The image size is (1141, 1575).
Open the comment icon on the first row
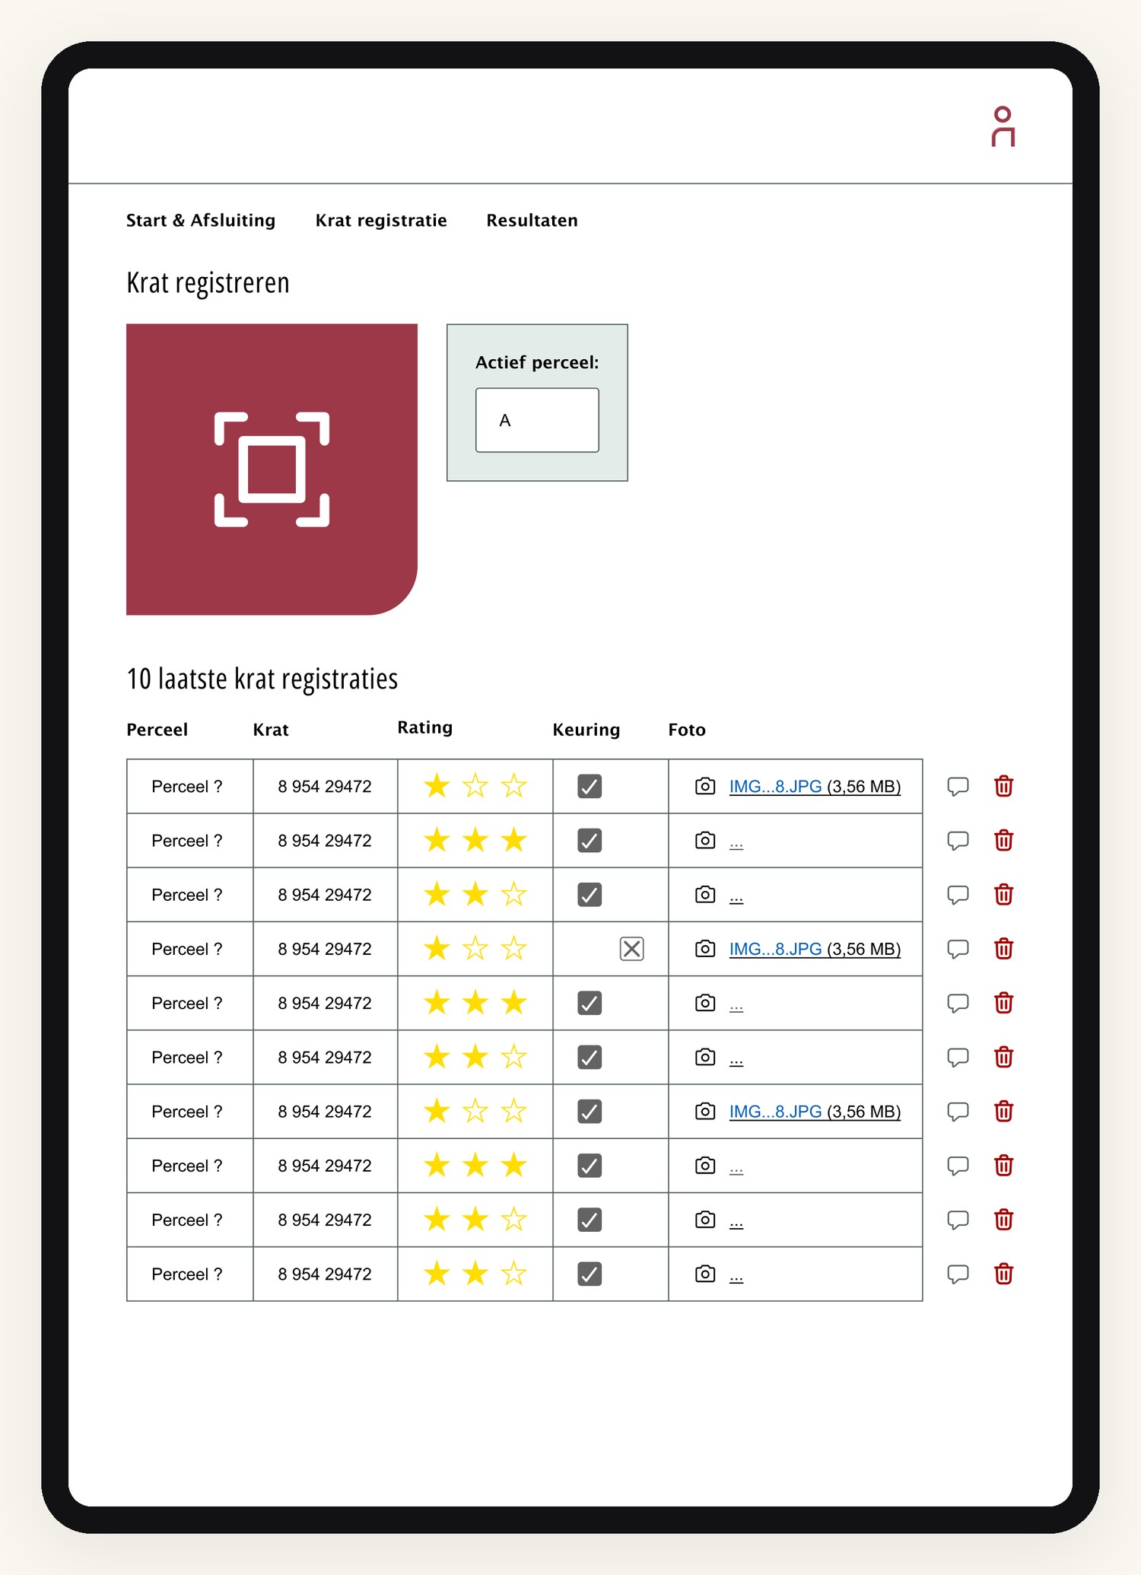pos(958,786)
